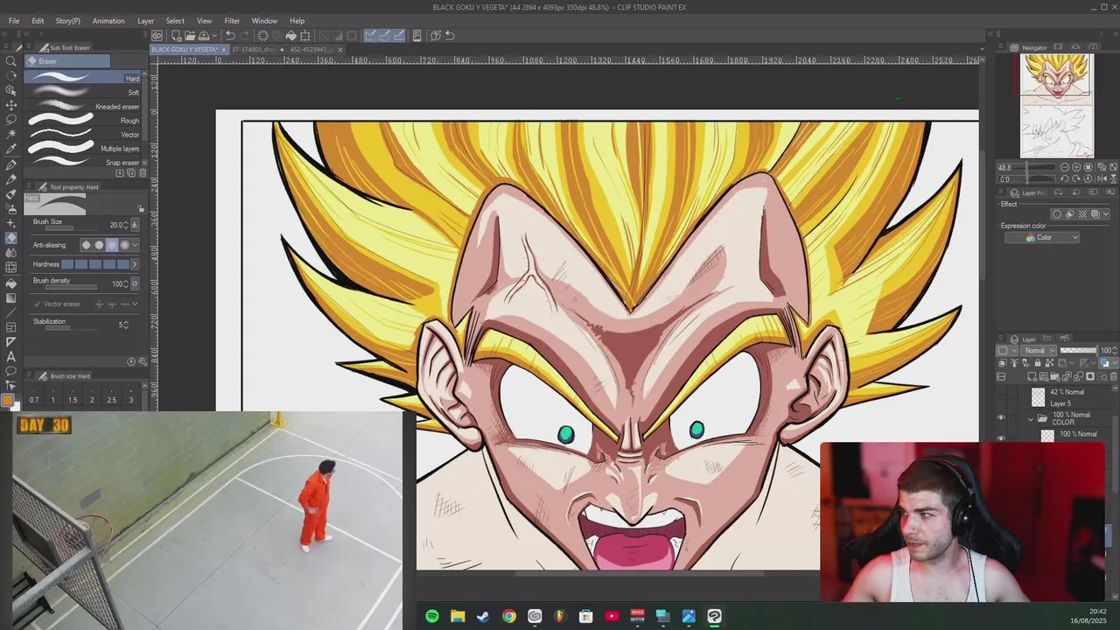Open the Filter menu
Image resolution: width=1120 pixels, height=630 pixels.
point(232,21)
